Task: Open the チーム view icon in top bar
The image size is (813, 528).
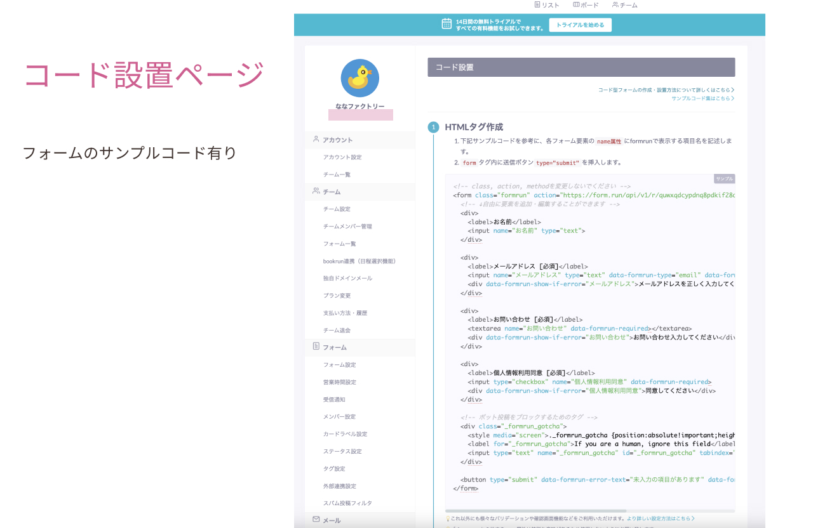Action: pos(616,4)
